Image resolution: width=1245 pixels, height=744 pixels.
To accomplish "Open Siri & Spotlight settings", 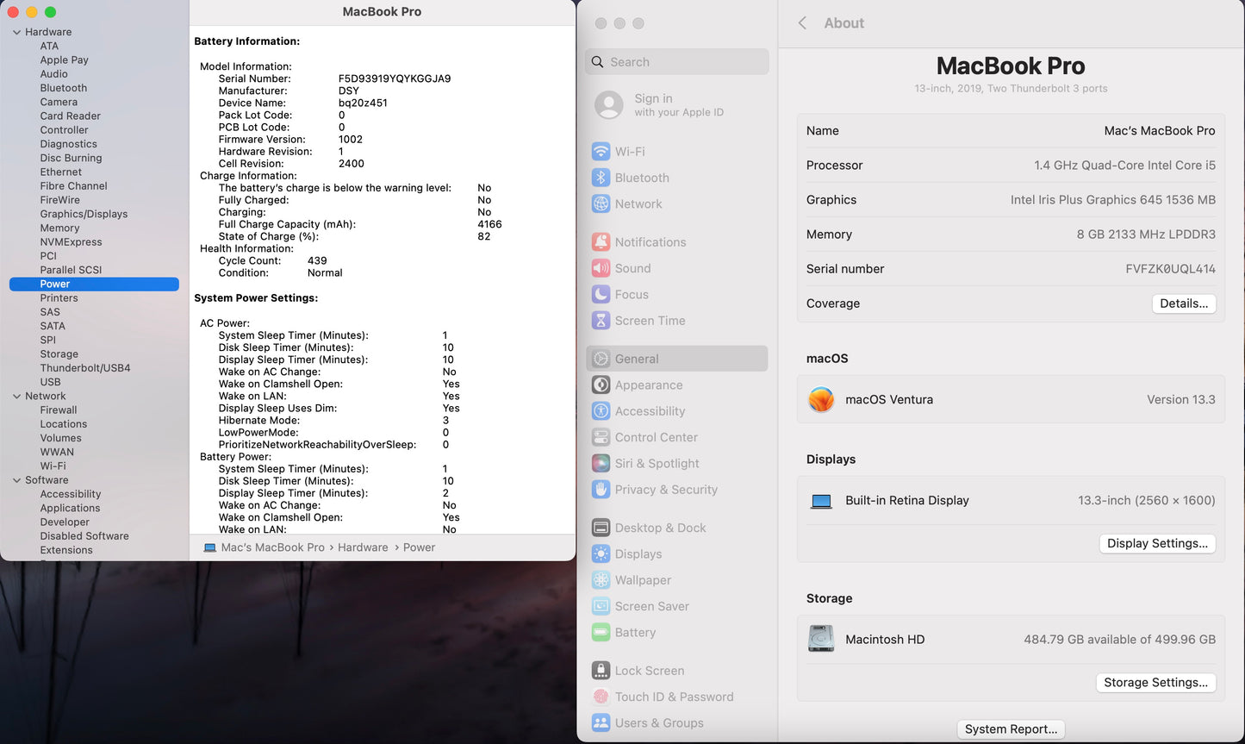I will (656, 463).
